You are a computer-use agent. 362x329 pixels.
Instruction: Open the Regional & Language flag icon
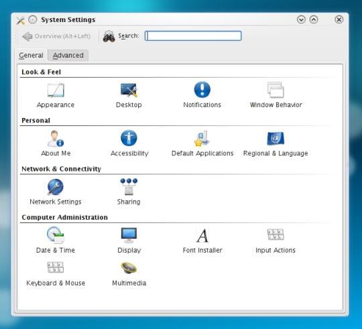click(x=276, y=139)
